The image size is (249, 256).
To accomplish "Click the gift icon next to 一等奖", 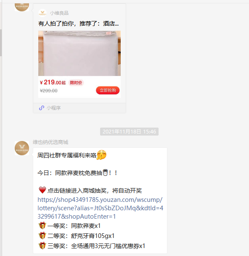I will click(x=42, y=225).
